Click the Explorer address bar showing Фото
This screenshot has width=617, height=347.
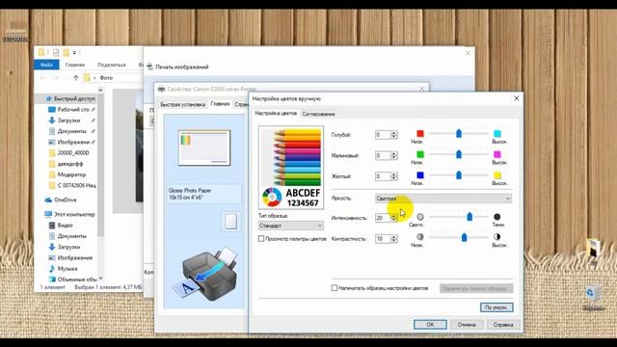[113, 78]
